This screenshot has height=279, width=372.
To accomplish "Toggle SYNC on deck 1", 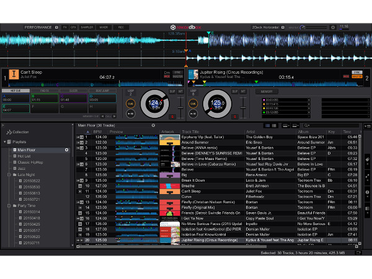I will pyautogui.click(x=178, y=73).
